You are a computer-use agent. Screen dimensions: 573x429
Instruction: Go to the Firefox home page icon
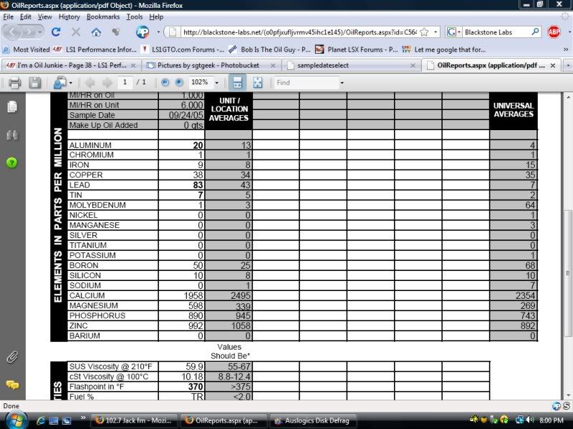[96, 32]
